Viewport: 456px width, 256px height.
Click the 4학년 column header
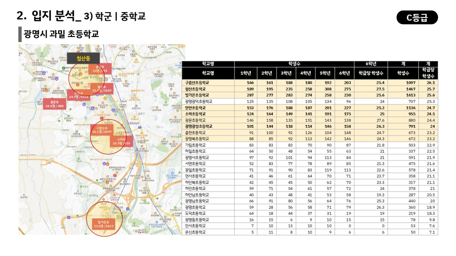coord(306,73)
